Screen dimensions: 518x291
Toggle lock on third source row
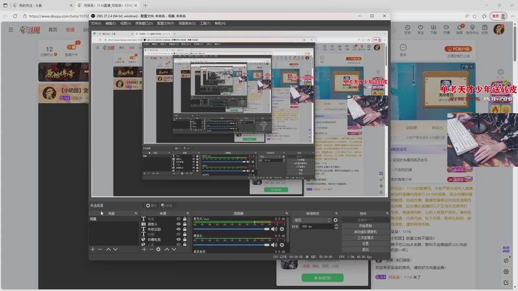click(x=185, y=229)
